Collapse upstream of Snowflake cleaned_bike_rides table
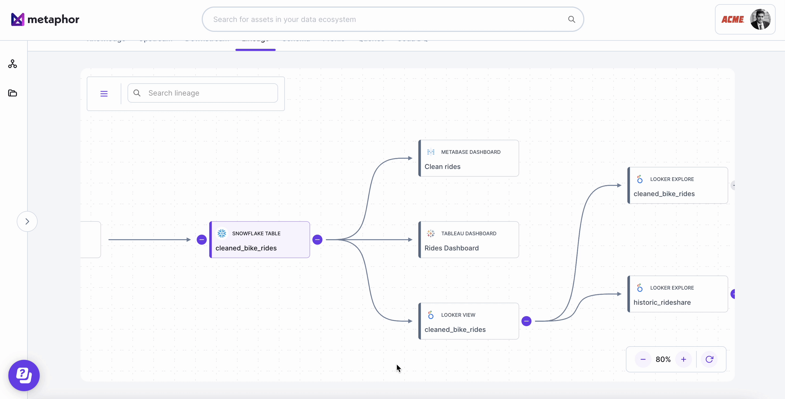 coord(202,240)
